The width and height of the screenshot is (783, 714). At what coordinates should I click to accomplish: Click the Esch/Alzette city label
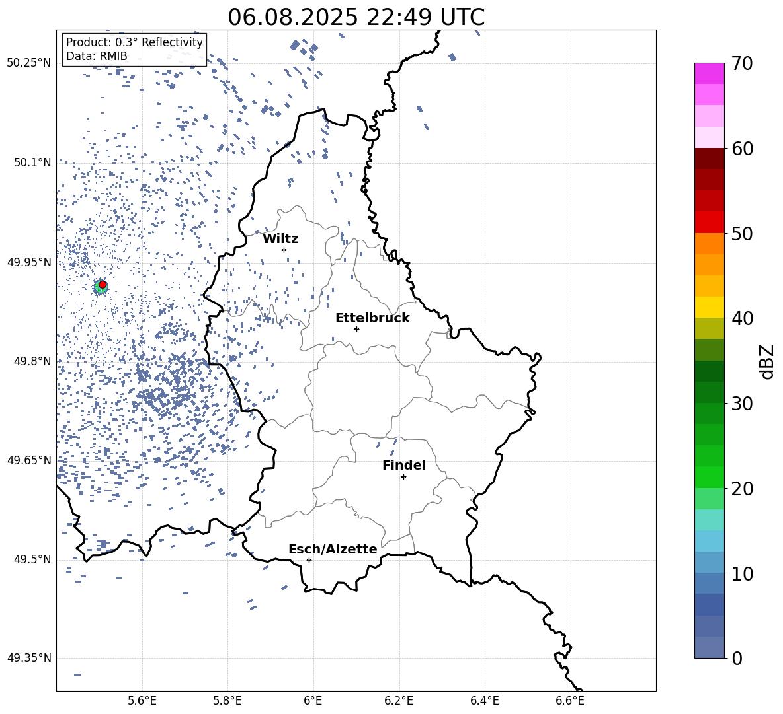[333, 549]
